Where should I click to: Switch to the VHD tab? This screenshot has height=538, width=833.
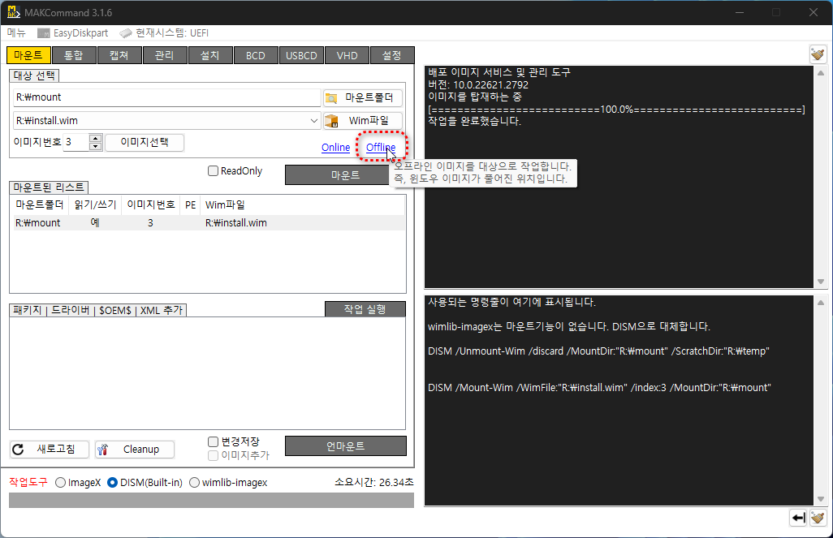tap(347, 55)
